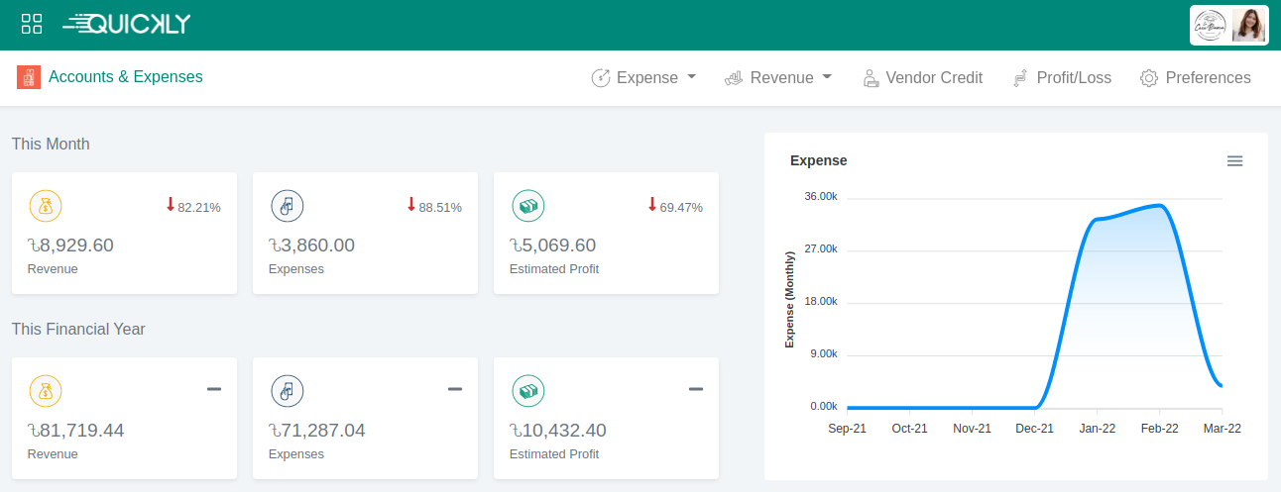This screenshot has width=1281, height=492.
Task: Open Preferences settings
Action: (1196, 78)
